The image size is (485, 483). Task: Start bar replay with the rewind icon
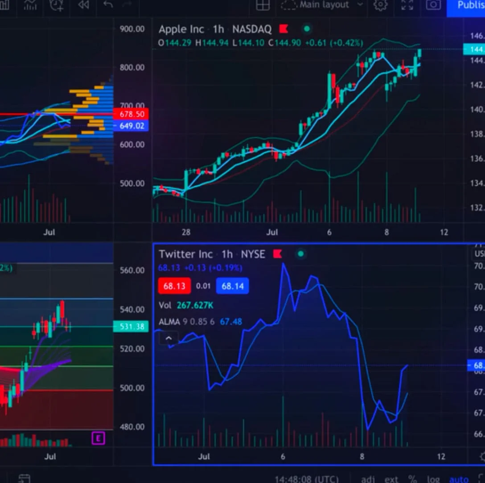click(83, 4)
